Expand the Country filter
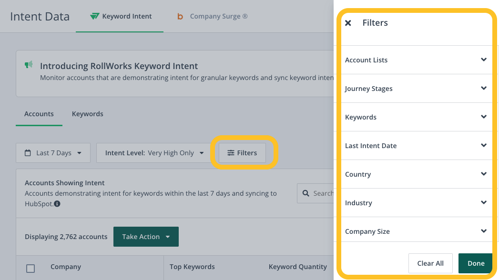 point(416,174)
